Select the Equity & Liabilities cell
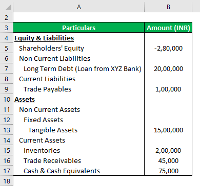 click(x=78, y=38)
